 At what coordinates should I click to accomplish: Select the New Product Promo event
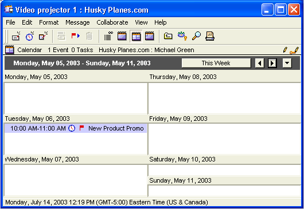[76, 128]
